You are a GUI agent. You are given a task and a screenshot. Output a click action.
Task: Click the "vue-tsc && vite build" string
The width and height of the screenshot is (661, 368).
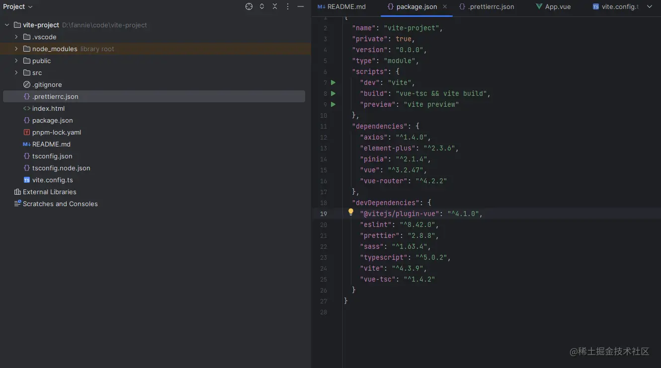coord(441,93)
